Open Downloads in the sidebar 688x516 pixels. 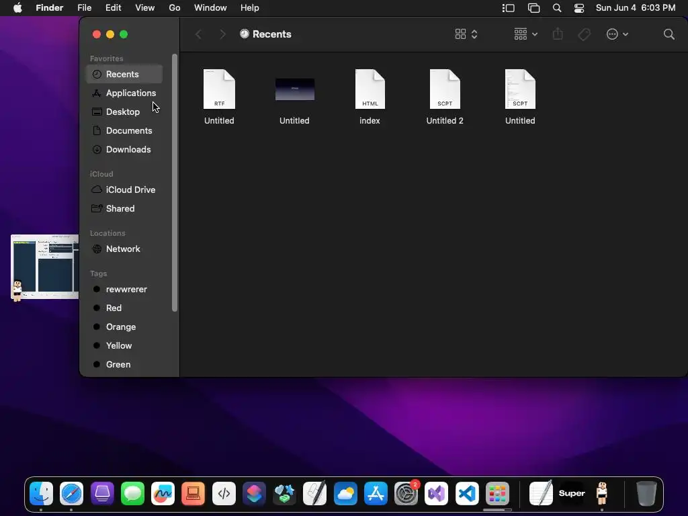click(x=124, y=150)
